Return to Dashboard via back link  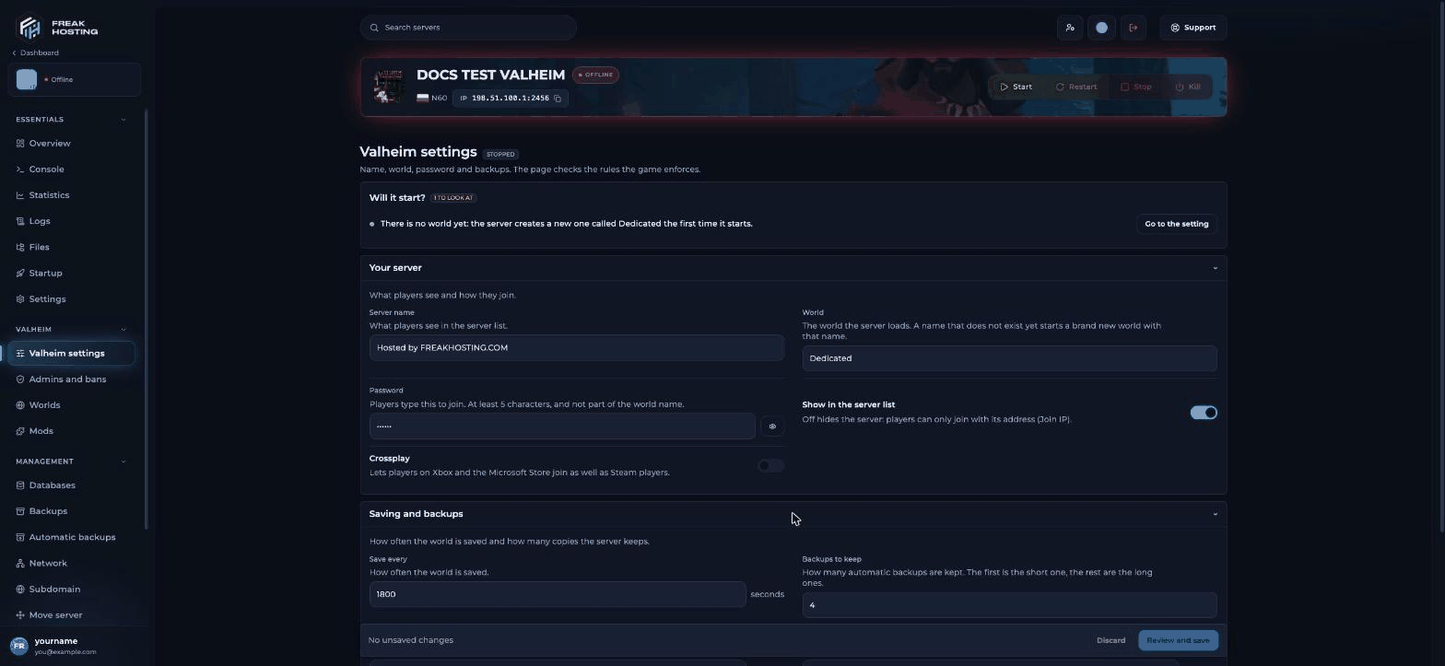(36, 53)
